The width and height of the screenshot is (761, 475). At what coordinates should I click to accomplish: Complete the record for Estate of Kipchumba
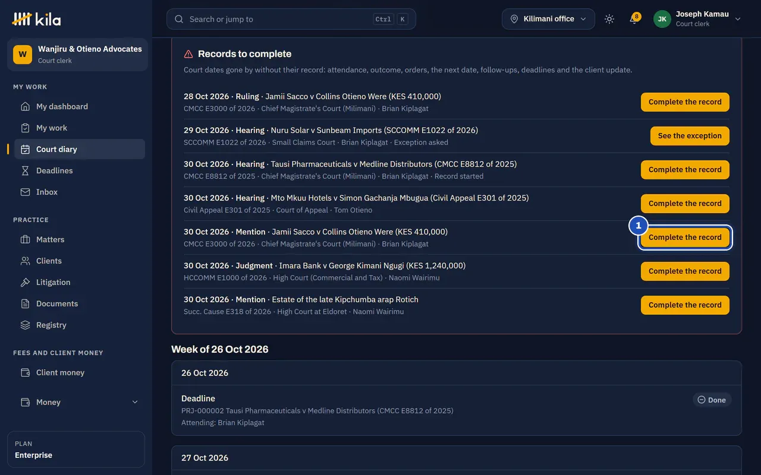[x=685, y=305]
